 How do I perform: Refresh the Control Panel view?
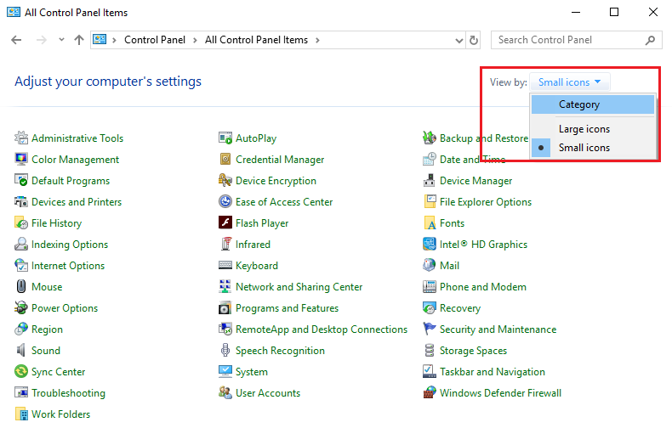click(x=474, y=40)
